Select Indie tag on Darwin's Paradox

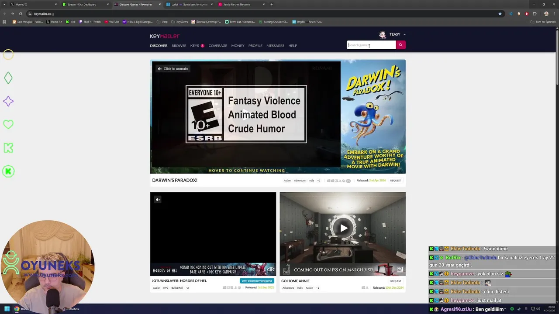(311, 181)
